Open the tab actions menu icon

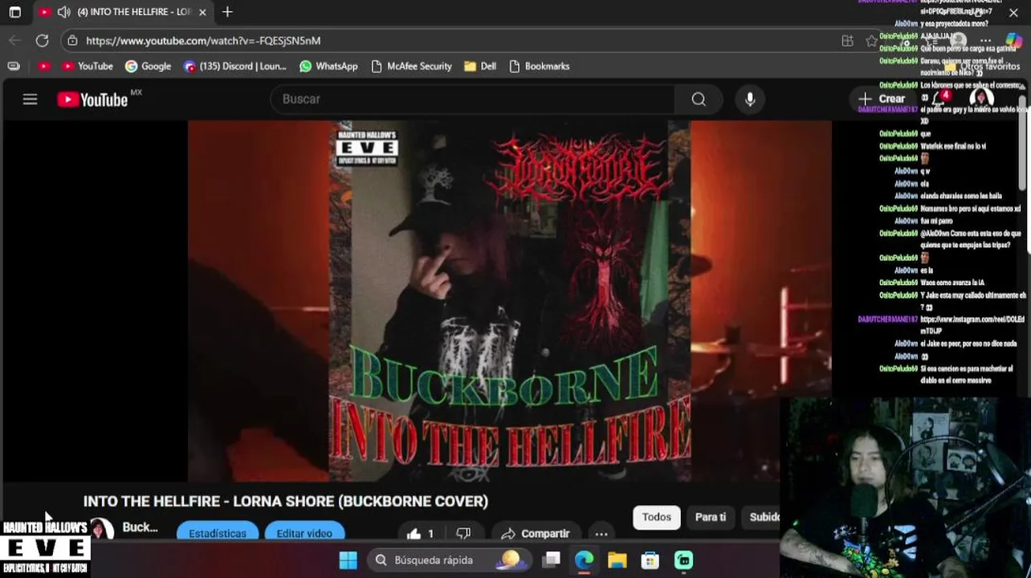[x=14, y=12]
